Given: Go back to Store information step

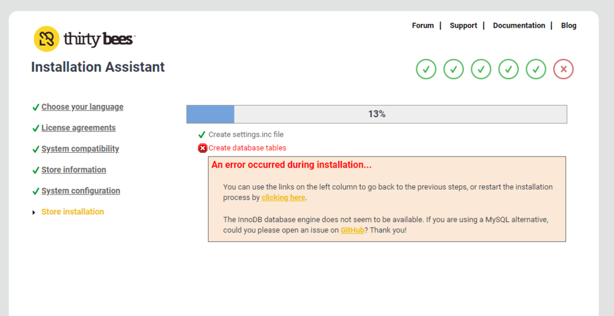Looking at the screenshot, I should 74,169.
